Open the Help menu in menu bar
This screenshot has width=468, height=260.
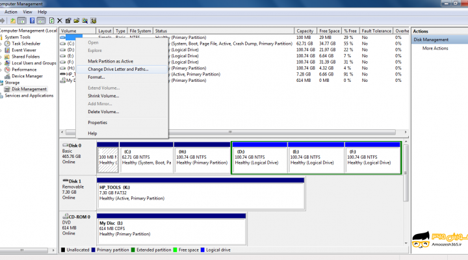42,12
